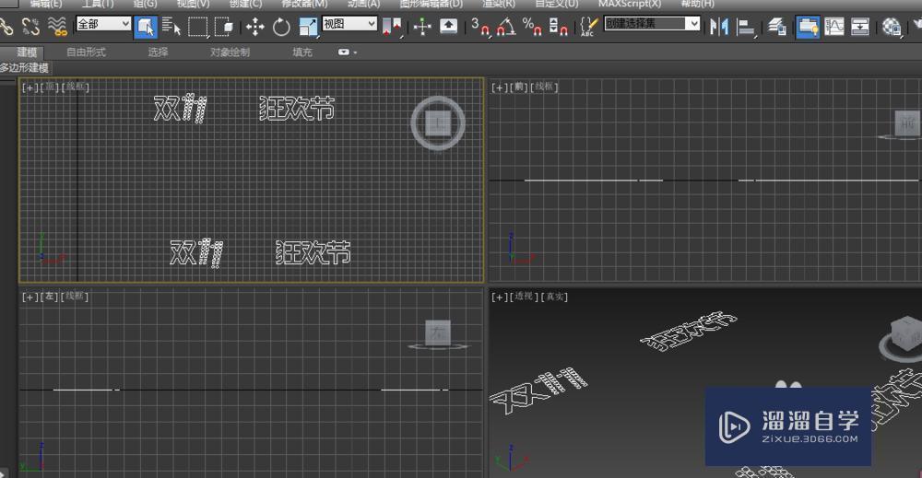Toggle the Ribbon display button
The image size is (922, 478).
808,27
